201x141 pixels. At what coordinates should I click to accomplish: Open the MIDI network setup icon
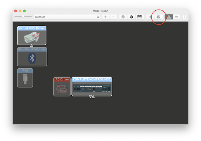[x=158, y=17]
